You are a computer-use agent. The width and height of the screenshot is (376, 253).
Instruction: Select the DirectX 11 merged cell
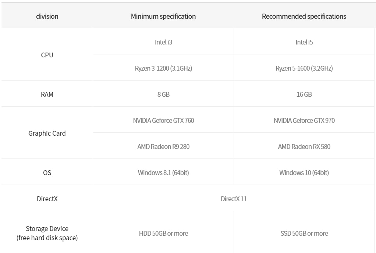tap(234, 199)
